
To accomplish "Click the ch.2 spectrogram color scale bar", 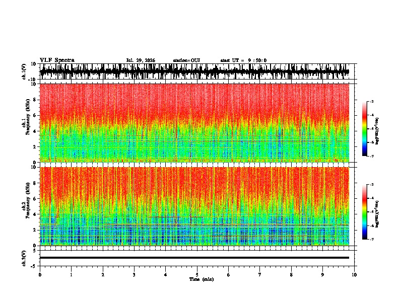I will [365, 212].
